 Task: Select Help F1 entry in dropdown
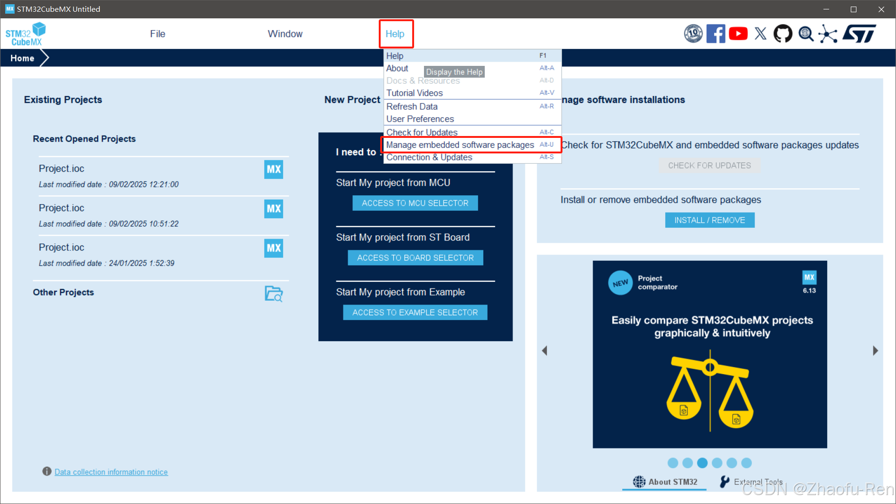coord(472,56)
